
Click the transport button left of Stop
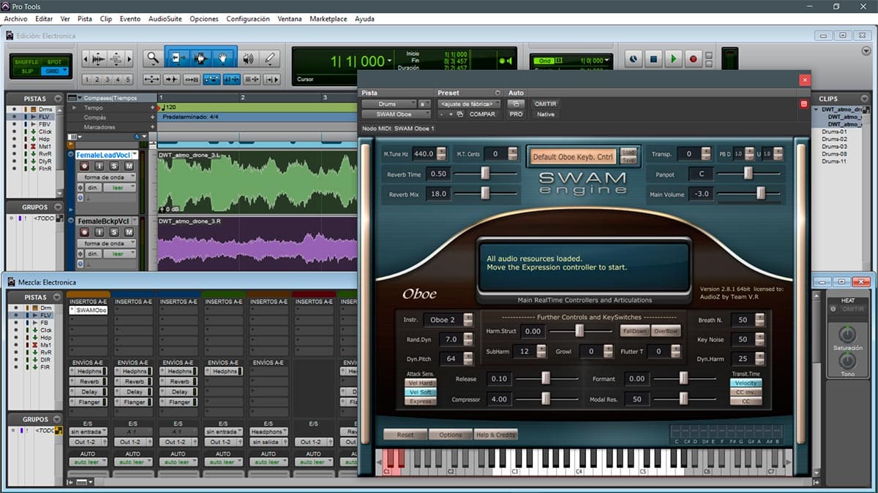[x=634, y=58]
